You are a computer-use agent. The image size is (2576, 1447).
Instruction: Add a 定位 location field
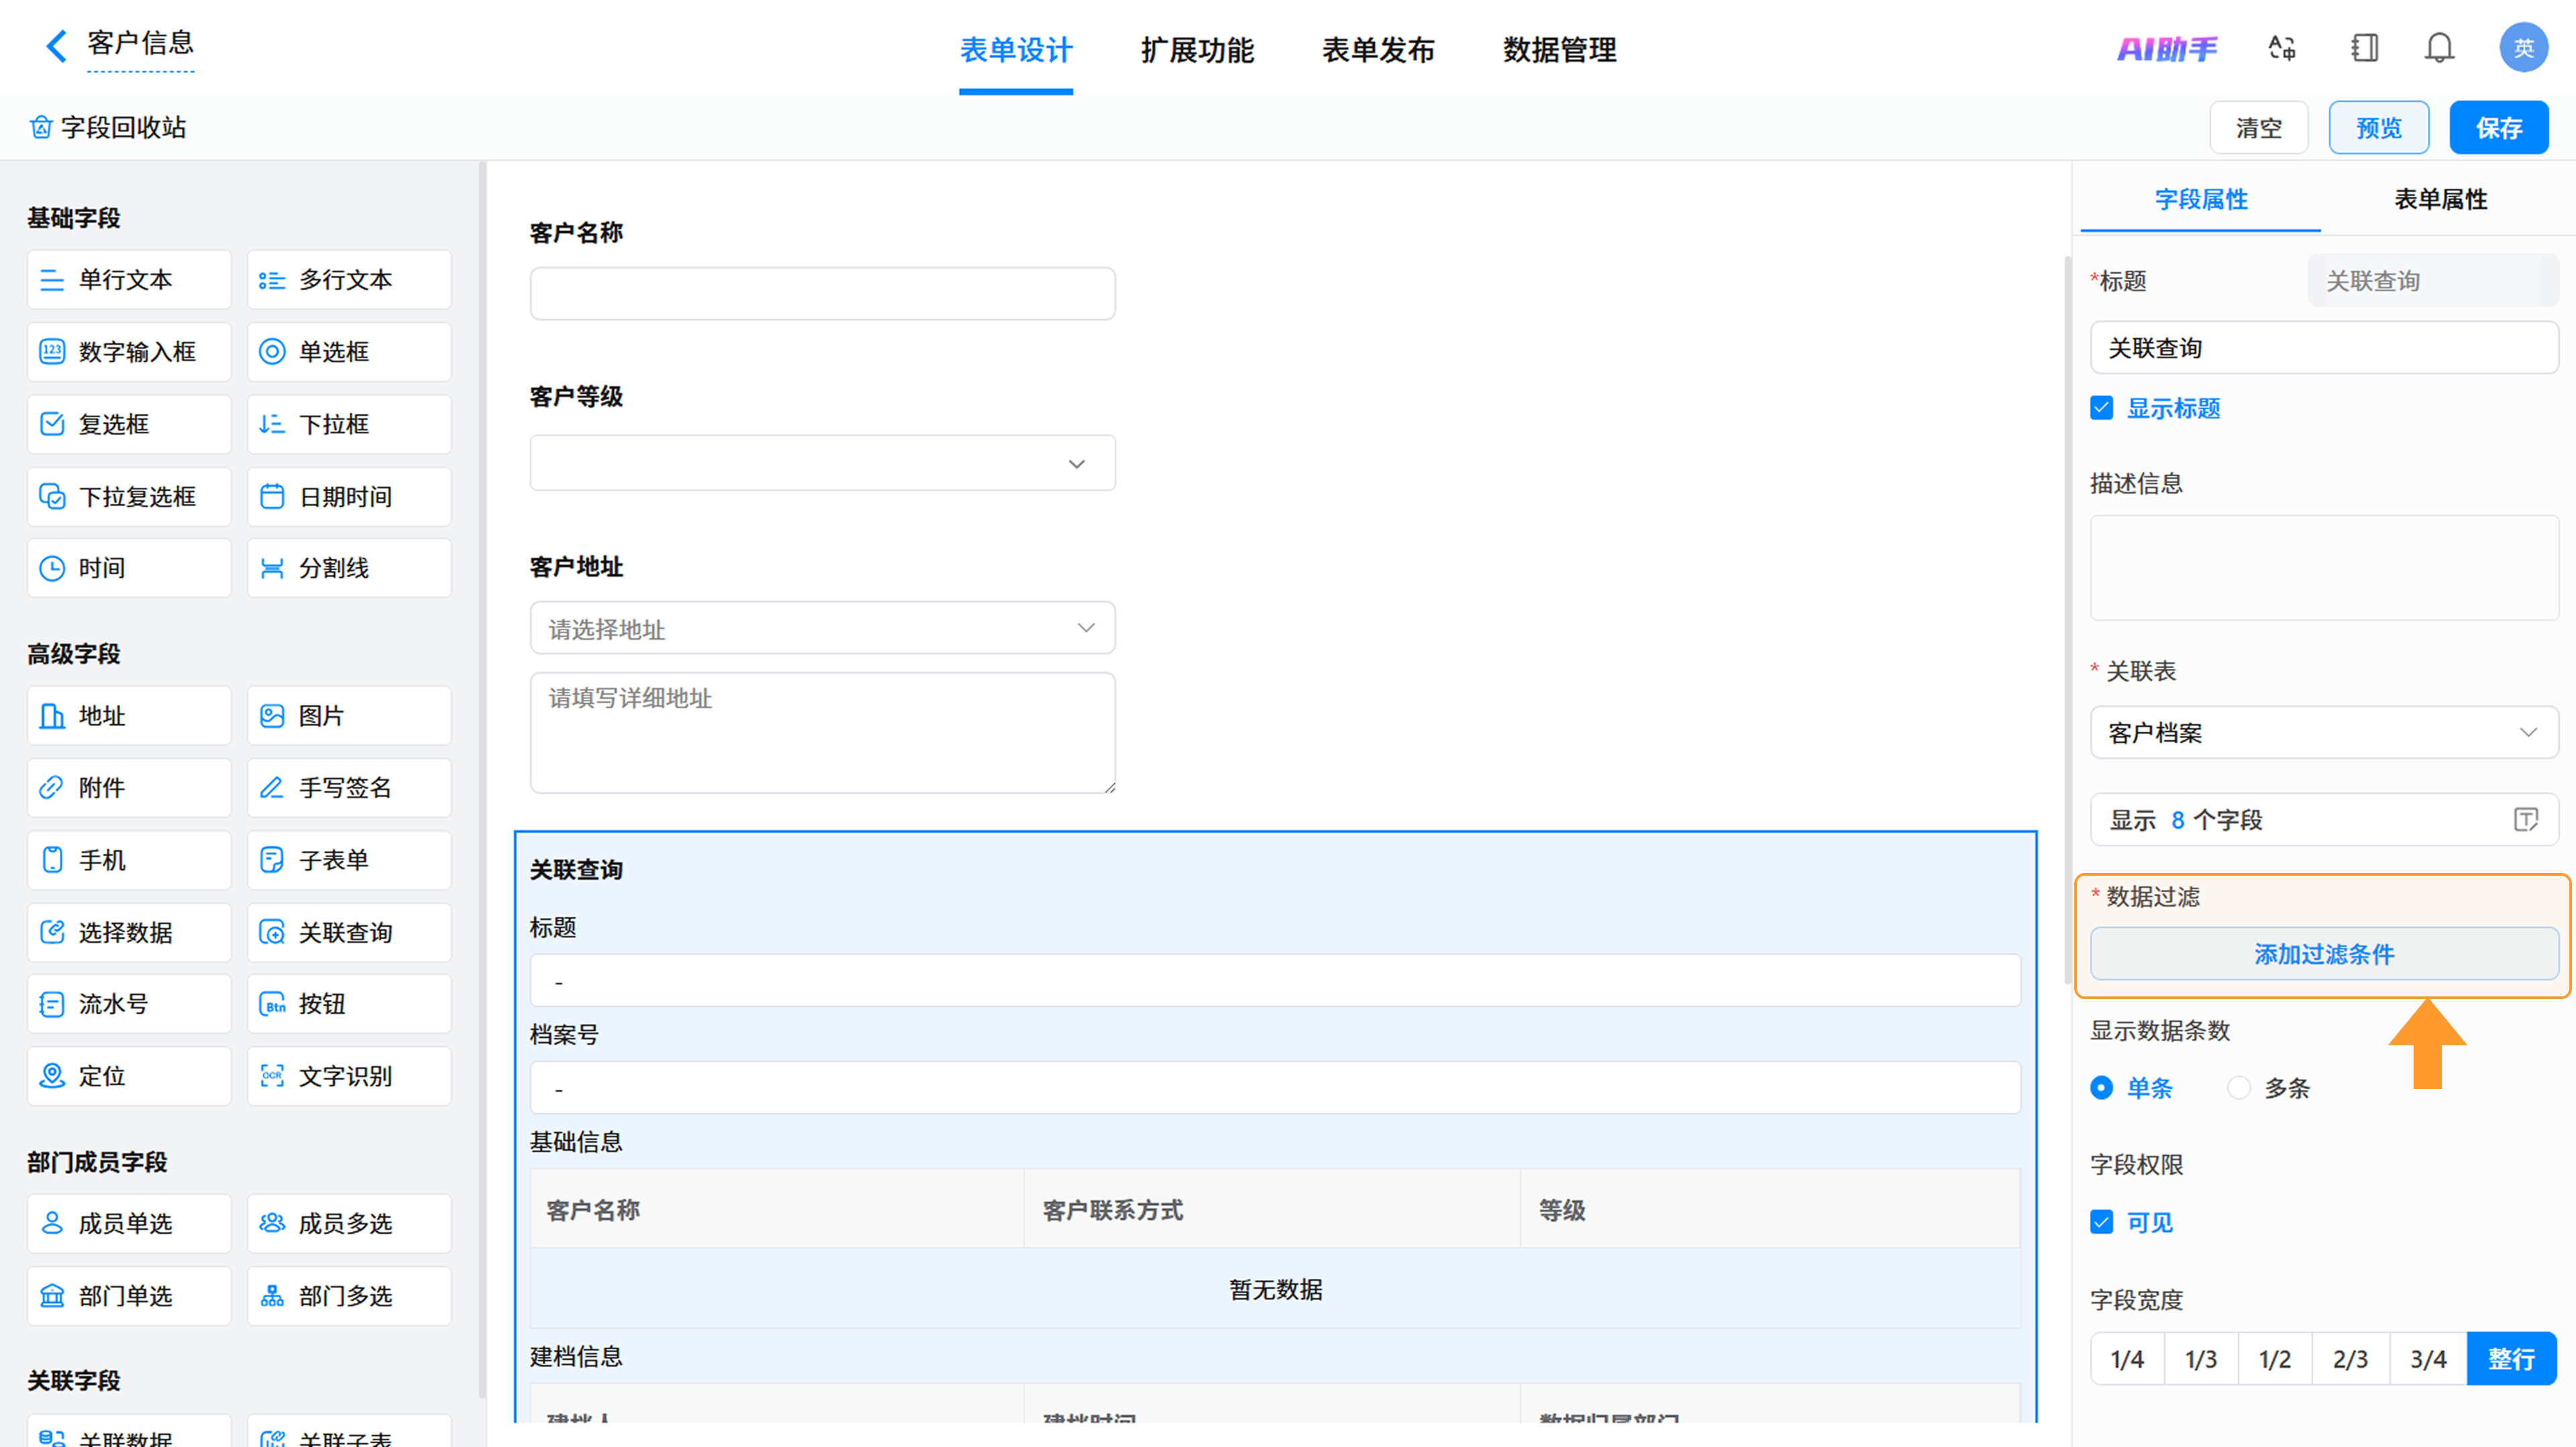129,1076
